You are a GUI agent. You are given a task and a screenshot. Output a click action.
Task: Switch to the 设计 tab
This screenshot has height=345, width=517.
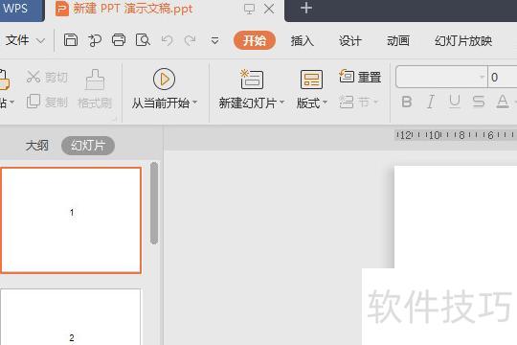(350, 40)
